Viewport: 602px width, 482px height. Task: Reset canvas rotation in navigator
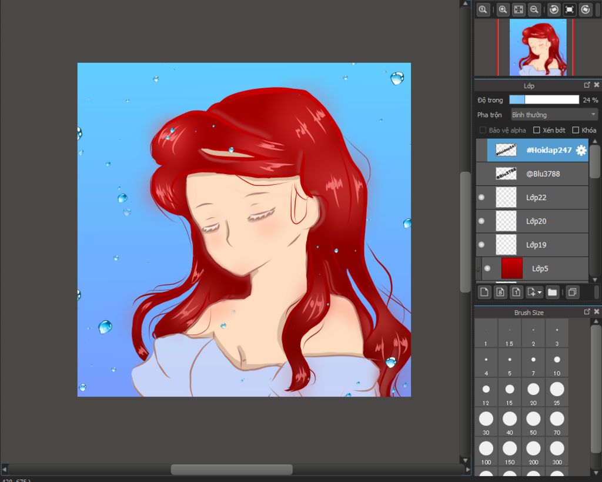coord(569,9)
